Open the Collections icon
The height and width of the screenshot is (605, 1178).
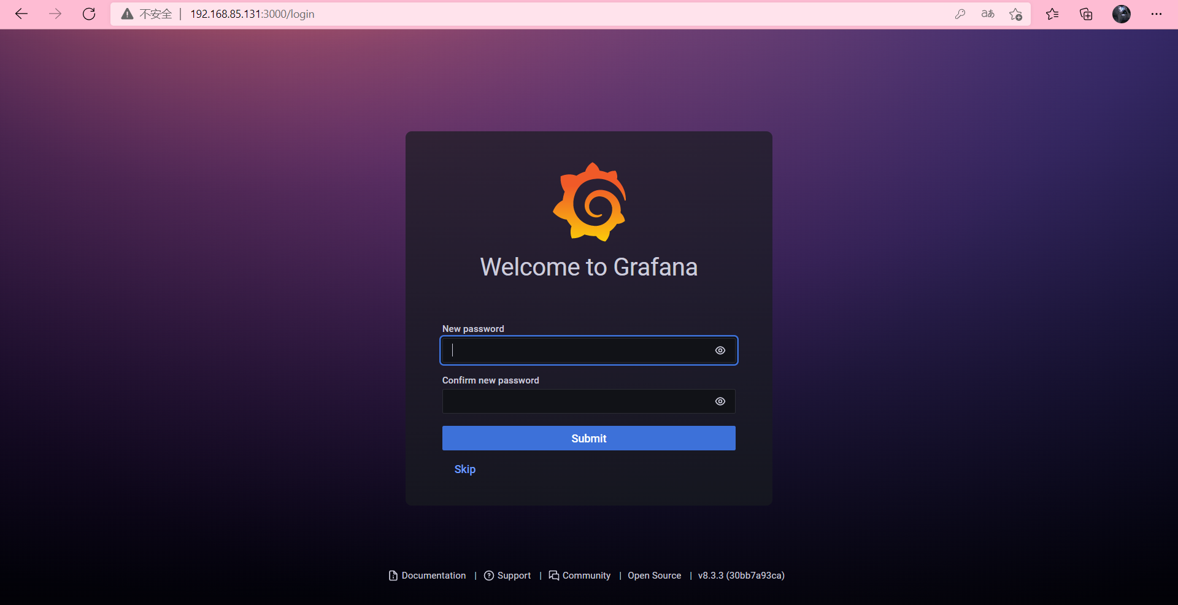(x=1086, y=14)
